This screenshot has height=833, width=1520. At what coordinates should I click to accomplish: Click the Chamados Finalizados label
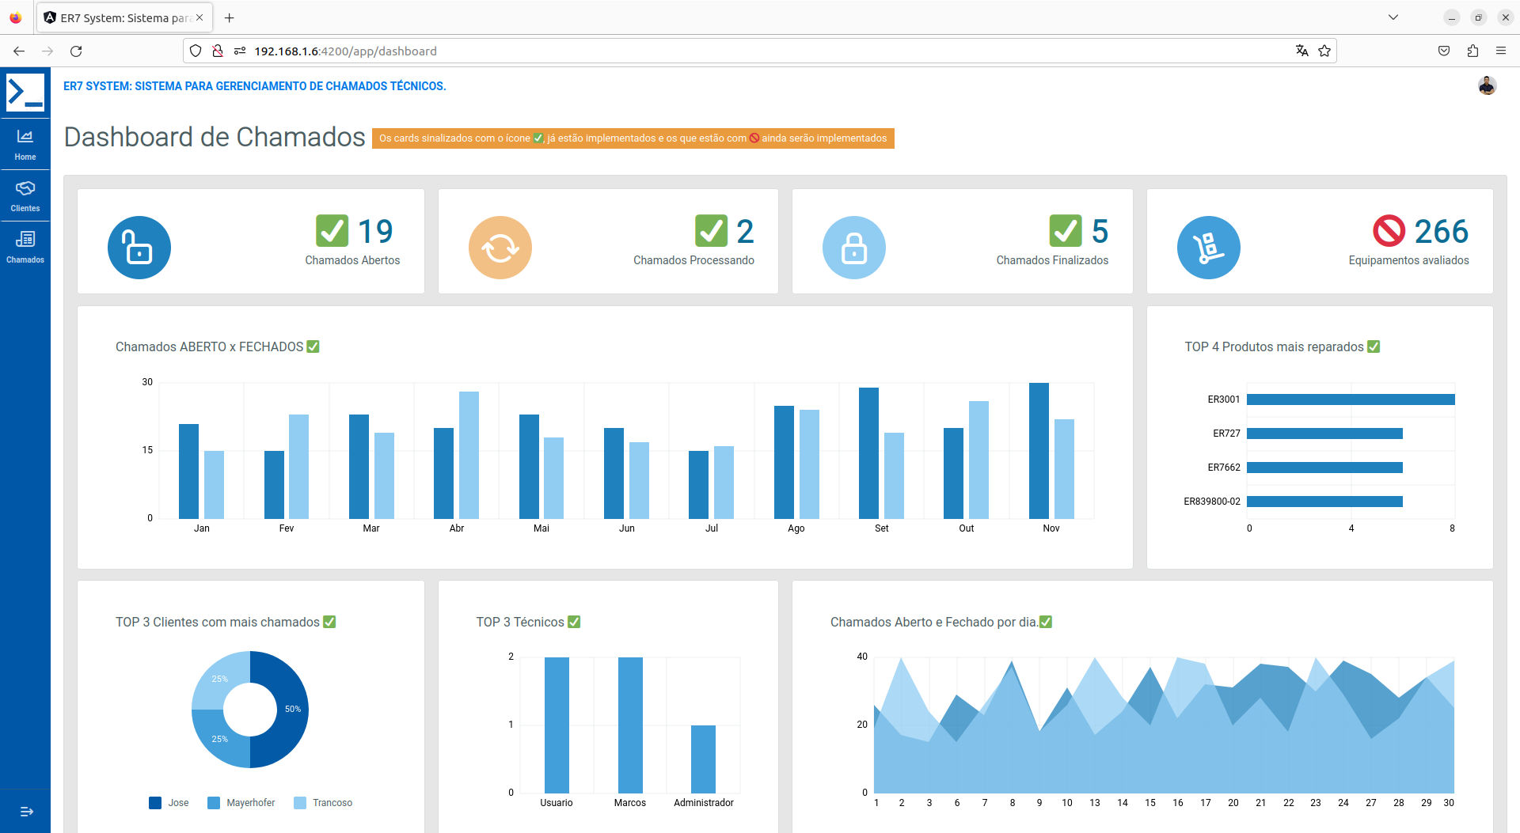(1052, 260)
